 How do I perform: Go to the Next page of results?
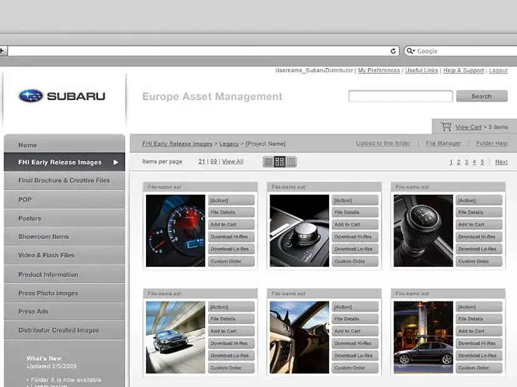point(501,162)
